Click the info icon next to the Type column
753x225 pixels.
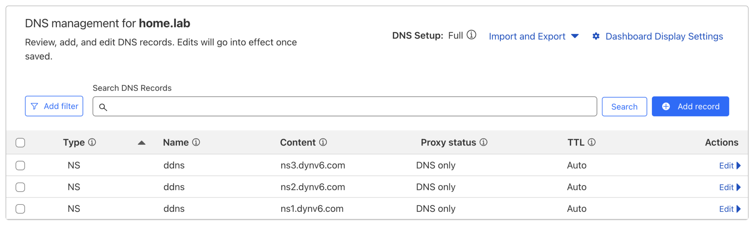click(x=92, y=142)
